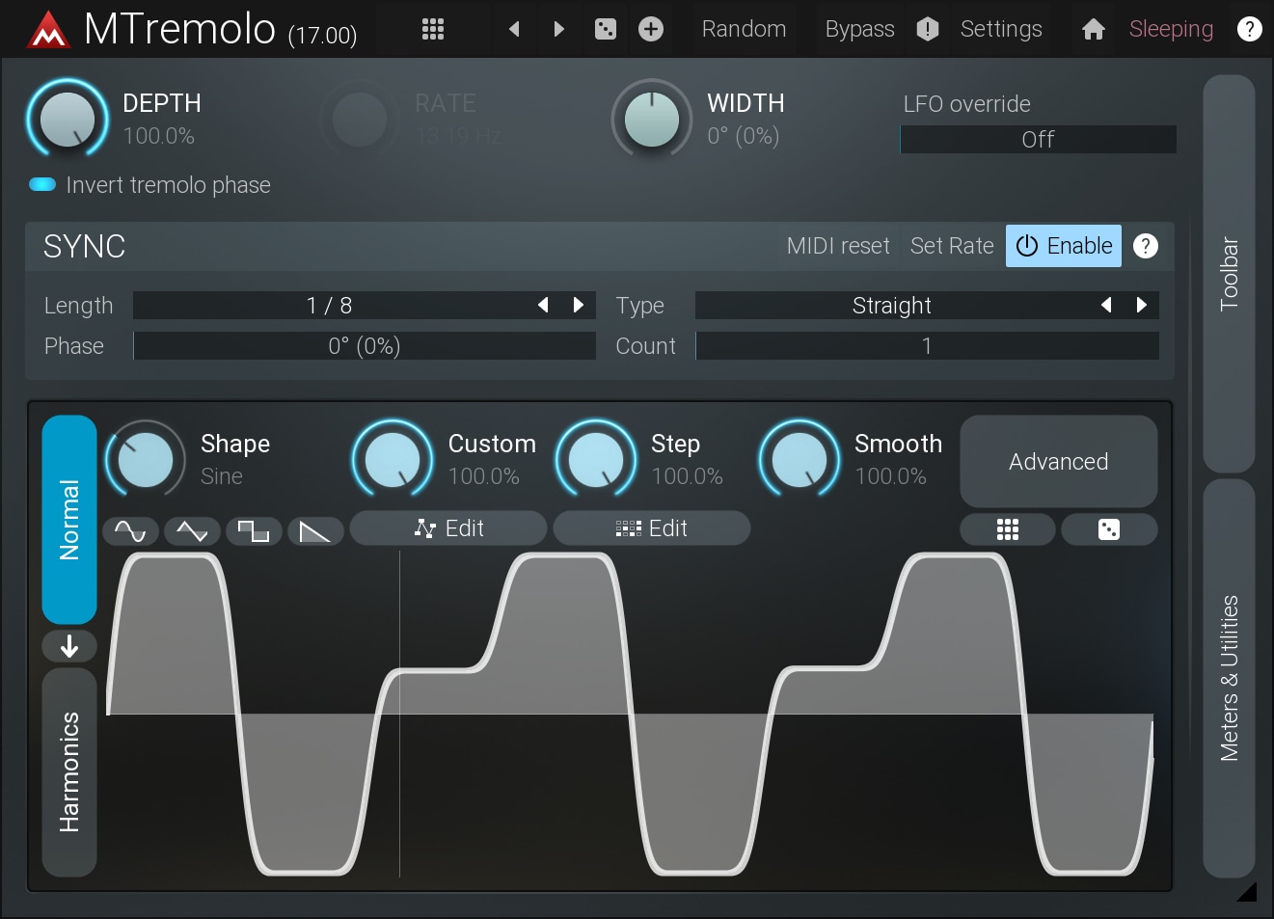Toggle the SYNC Enable button
The image size is (1274, 919).
click(x=1064, y=246)
